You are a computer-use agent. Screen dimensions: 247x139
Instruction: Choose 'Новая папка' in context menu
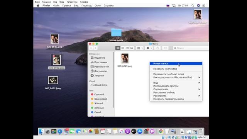pos(176,63)
